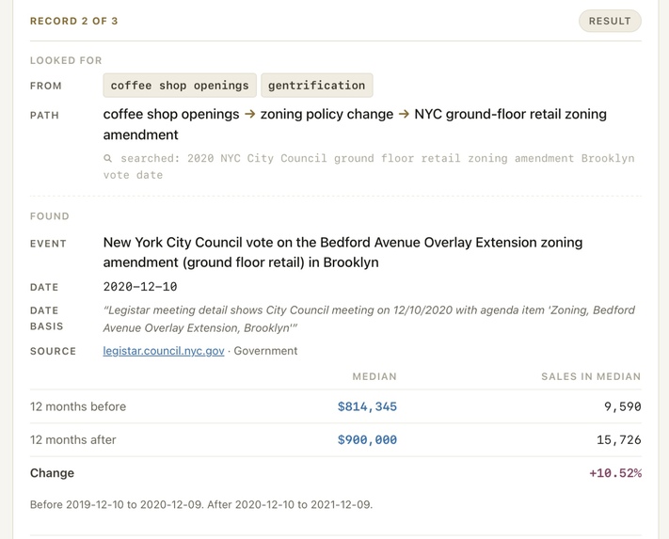Click the 'RECORD 2 OF 3' heading

pyautogui.click(x=73, y=21)
